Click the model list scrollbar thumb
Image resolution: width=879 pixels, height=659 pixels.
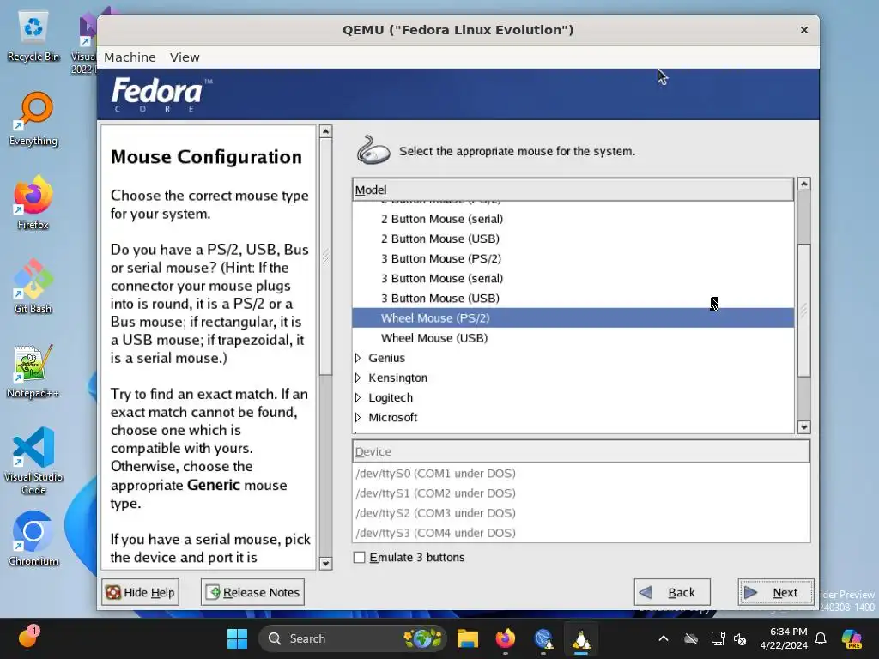pyautogui.click(x=803, y=311)
